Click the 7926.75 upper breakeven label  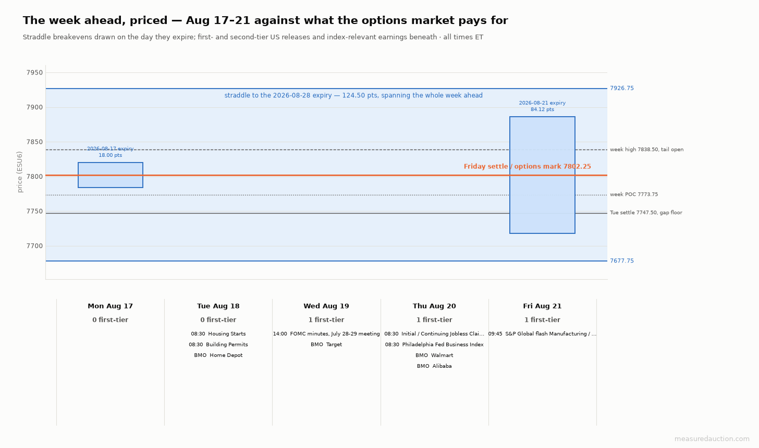622,89
